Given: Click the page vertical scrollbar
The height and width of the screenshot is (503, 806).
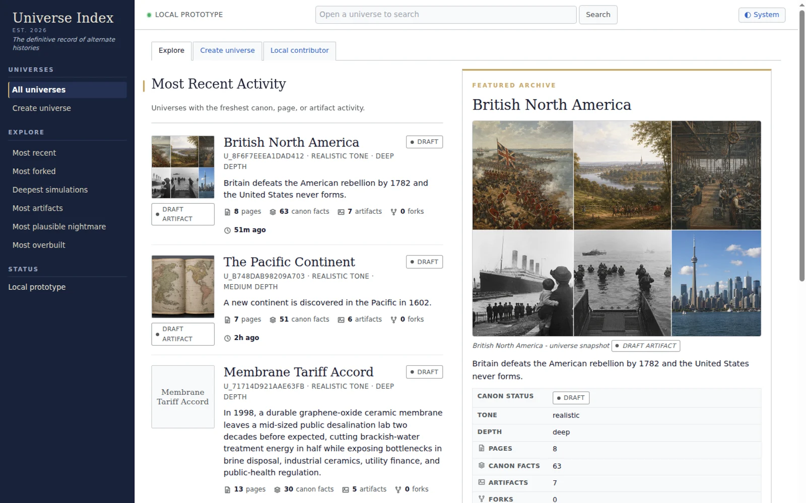Looking at the screenshot, I should click(802, 146).
